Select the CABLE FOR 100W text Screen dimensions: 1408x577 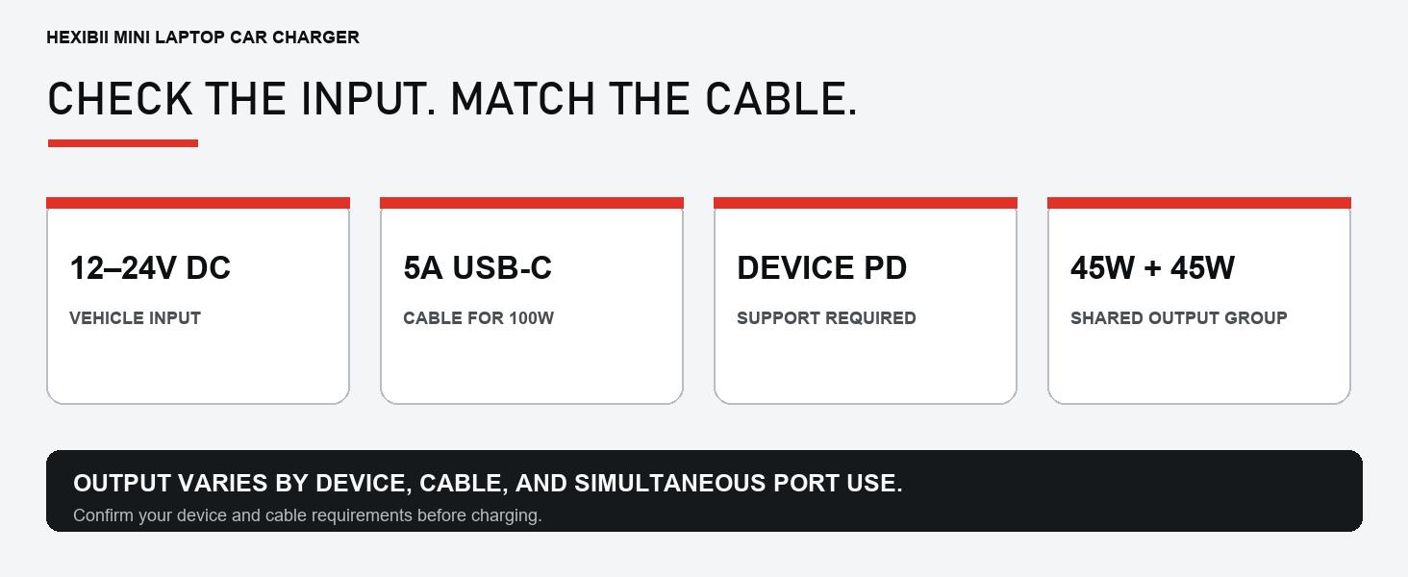[x=478, y=318]
